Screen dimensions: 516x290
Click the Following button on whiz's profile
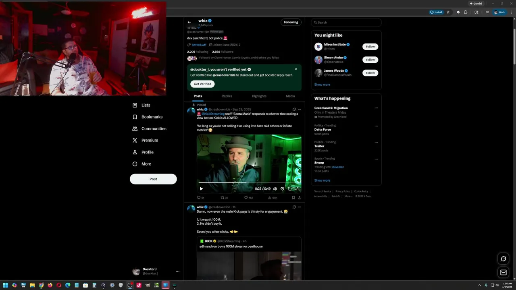pyautogui.click(x=291, y=22)
